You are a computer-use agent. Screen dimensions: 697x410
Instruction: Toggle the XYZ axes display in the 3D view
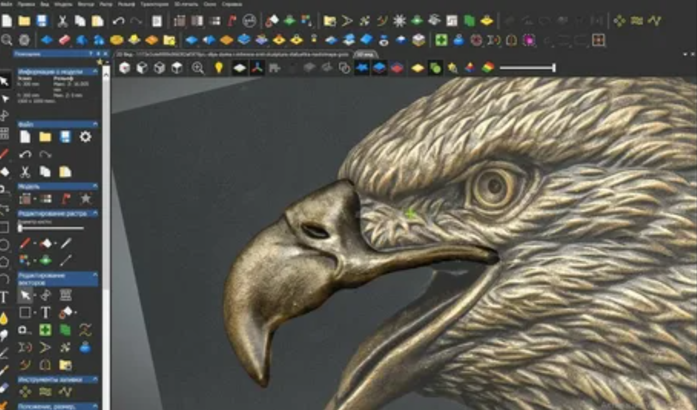(258, 68)
